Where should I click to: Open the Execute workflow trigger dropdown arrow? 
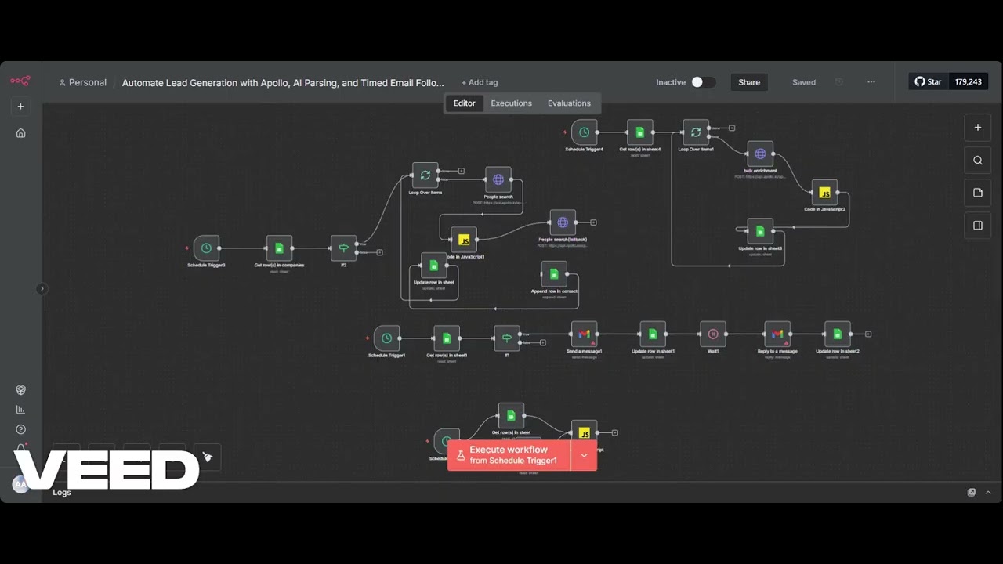point(584,455)
